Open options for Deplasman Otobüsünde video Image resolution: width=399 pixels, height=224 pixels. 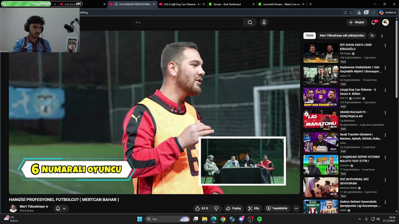385,68
